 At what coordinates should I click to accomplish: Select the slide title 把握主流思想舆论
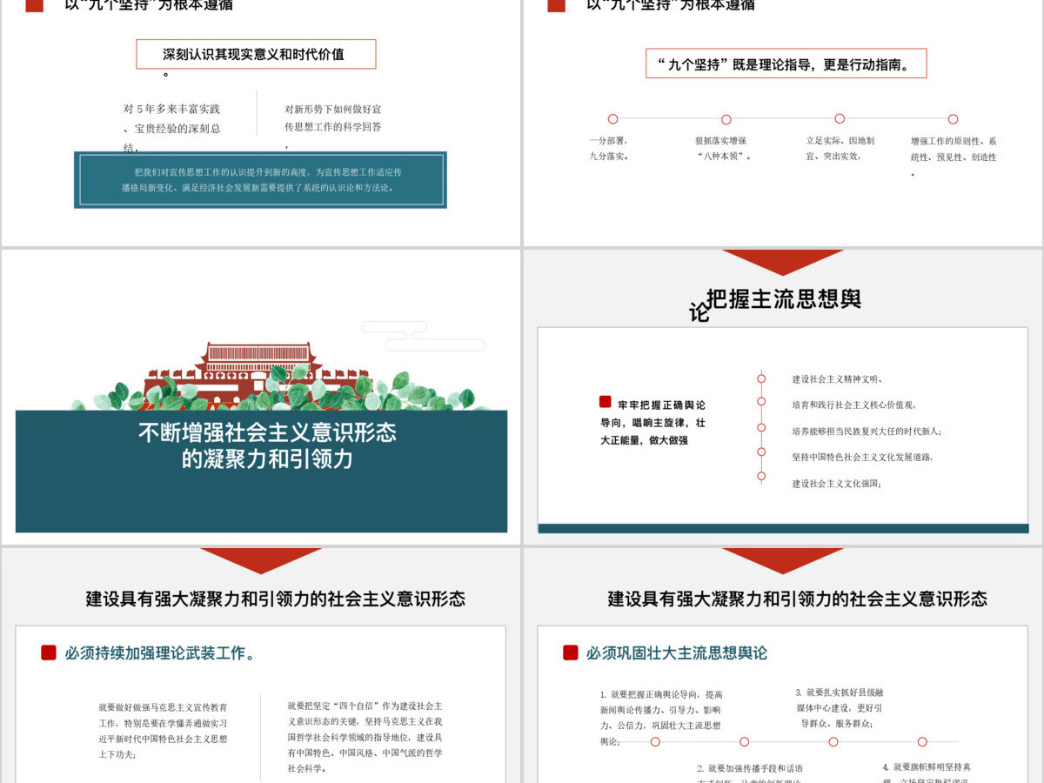point(775,304)
